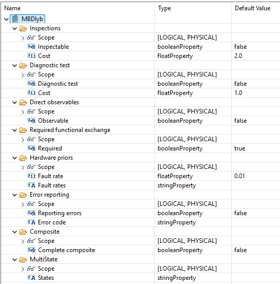This screenshot has height=284, width=280.
Task: Click the Reporting errors boolean icon
Action: pyautogui.click(x=31, y=213)
